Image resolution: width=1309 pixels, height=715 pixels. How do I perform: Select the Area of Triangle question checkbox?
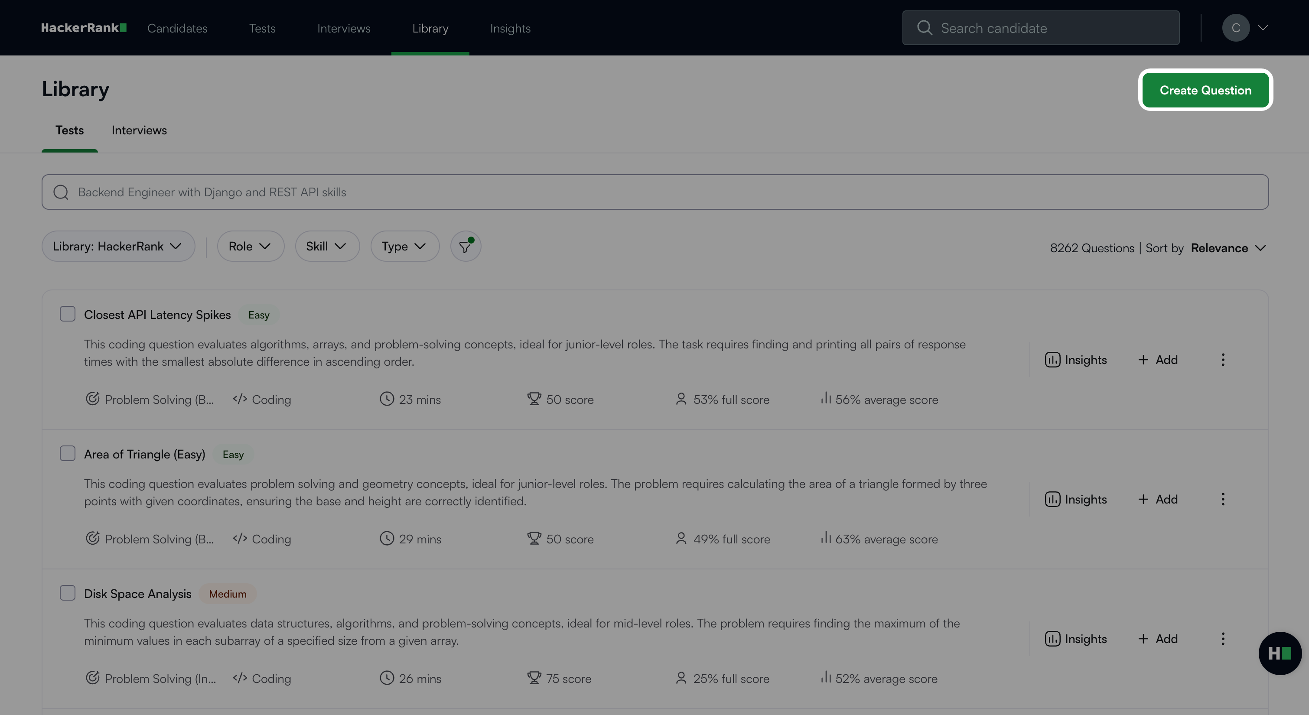click(x=68, y=453)
